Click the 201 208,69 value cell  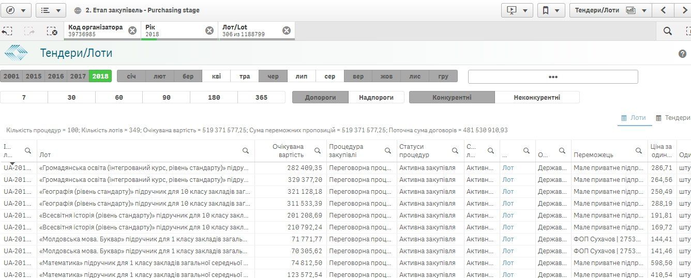point(291,215)
